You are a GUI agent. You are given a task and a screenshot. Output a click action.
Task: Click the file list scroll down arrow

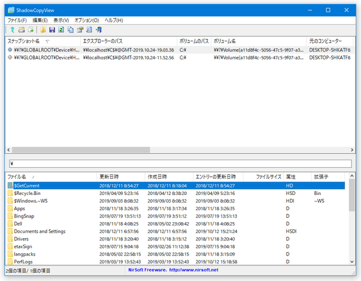(352, 262)
